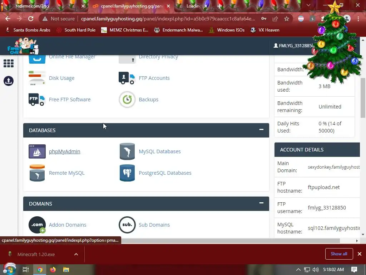The width and height of the screenshot is (366, 275).
Task: Open the South Hard Pole bookmark
Action: [76, 30]
